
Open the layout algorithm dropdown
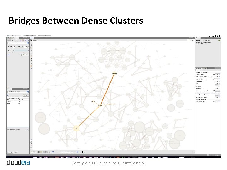[18, 92]
